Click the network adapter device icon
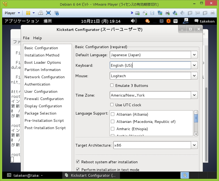219x181 pixels. point(160,13)
